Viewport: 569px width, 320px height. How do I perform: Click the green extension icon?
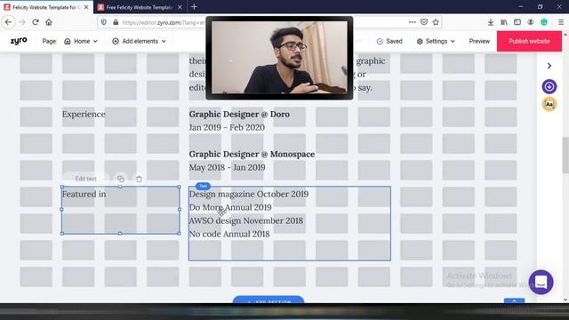(544, 22)
